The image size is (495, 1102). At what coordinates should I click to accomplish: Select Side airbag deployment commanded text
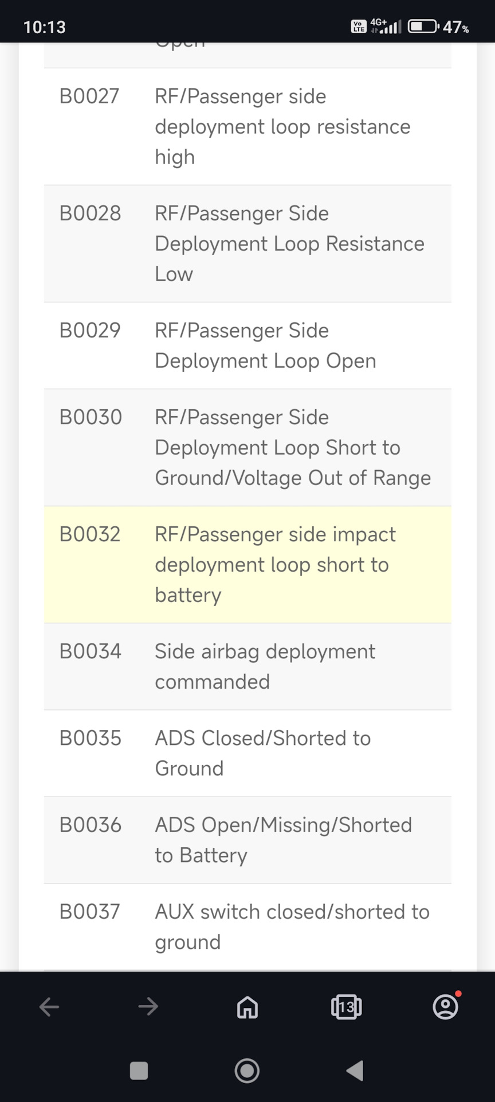coord(265,666)
